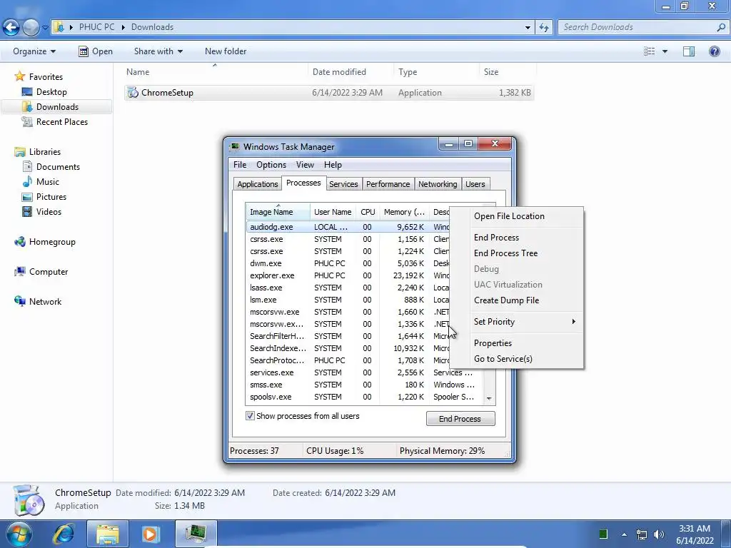Uncheck Show processes from all users
The image size is (731, 548).
250,416
